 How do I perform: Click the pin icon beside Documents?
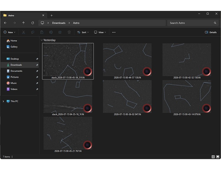click(37, 71)
